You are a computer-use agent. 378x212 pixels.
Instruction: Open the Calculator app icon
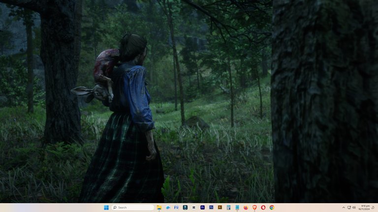click(x=228, y=208)
